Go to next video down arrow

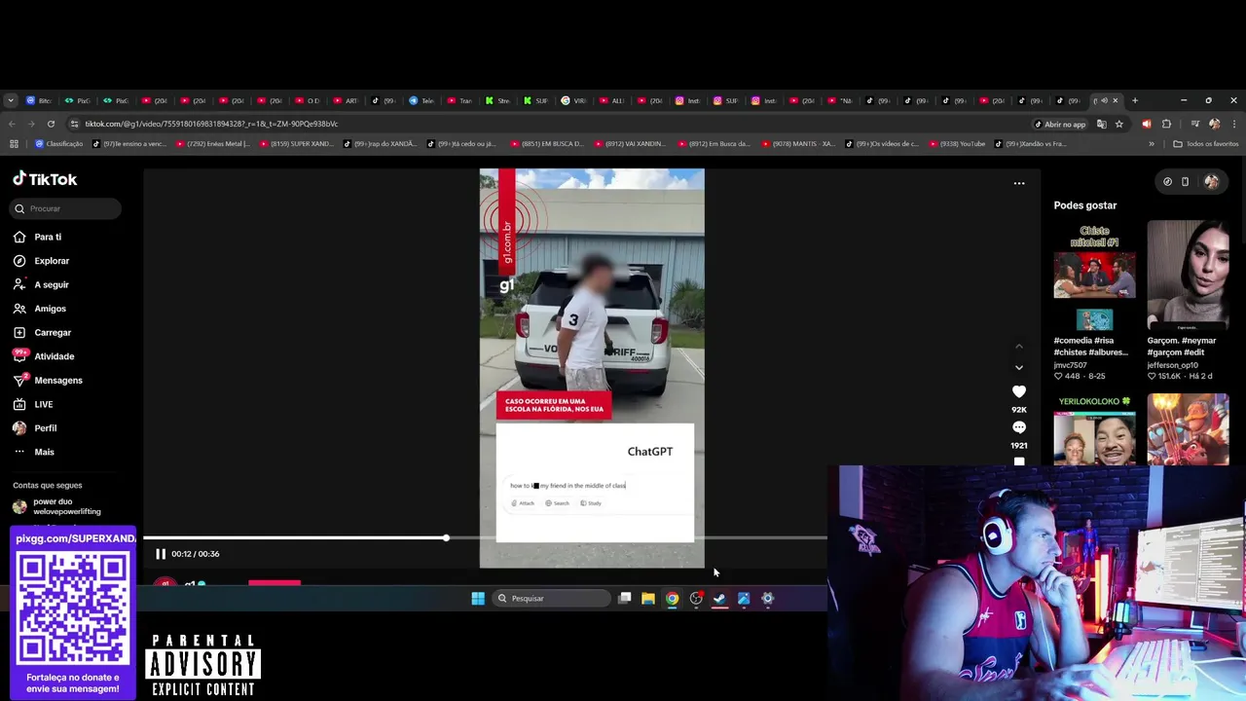coord(1019,367)
